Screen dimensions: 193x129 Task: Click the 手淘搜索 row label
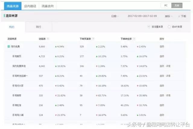[17, 95]
